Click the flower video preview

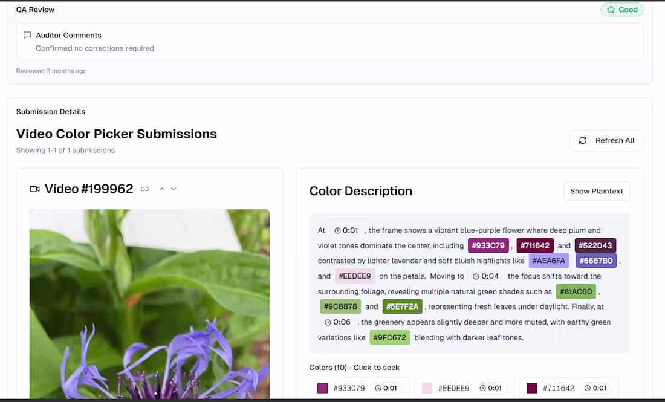pyautogui.click(x=149, y=303)
